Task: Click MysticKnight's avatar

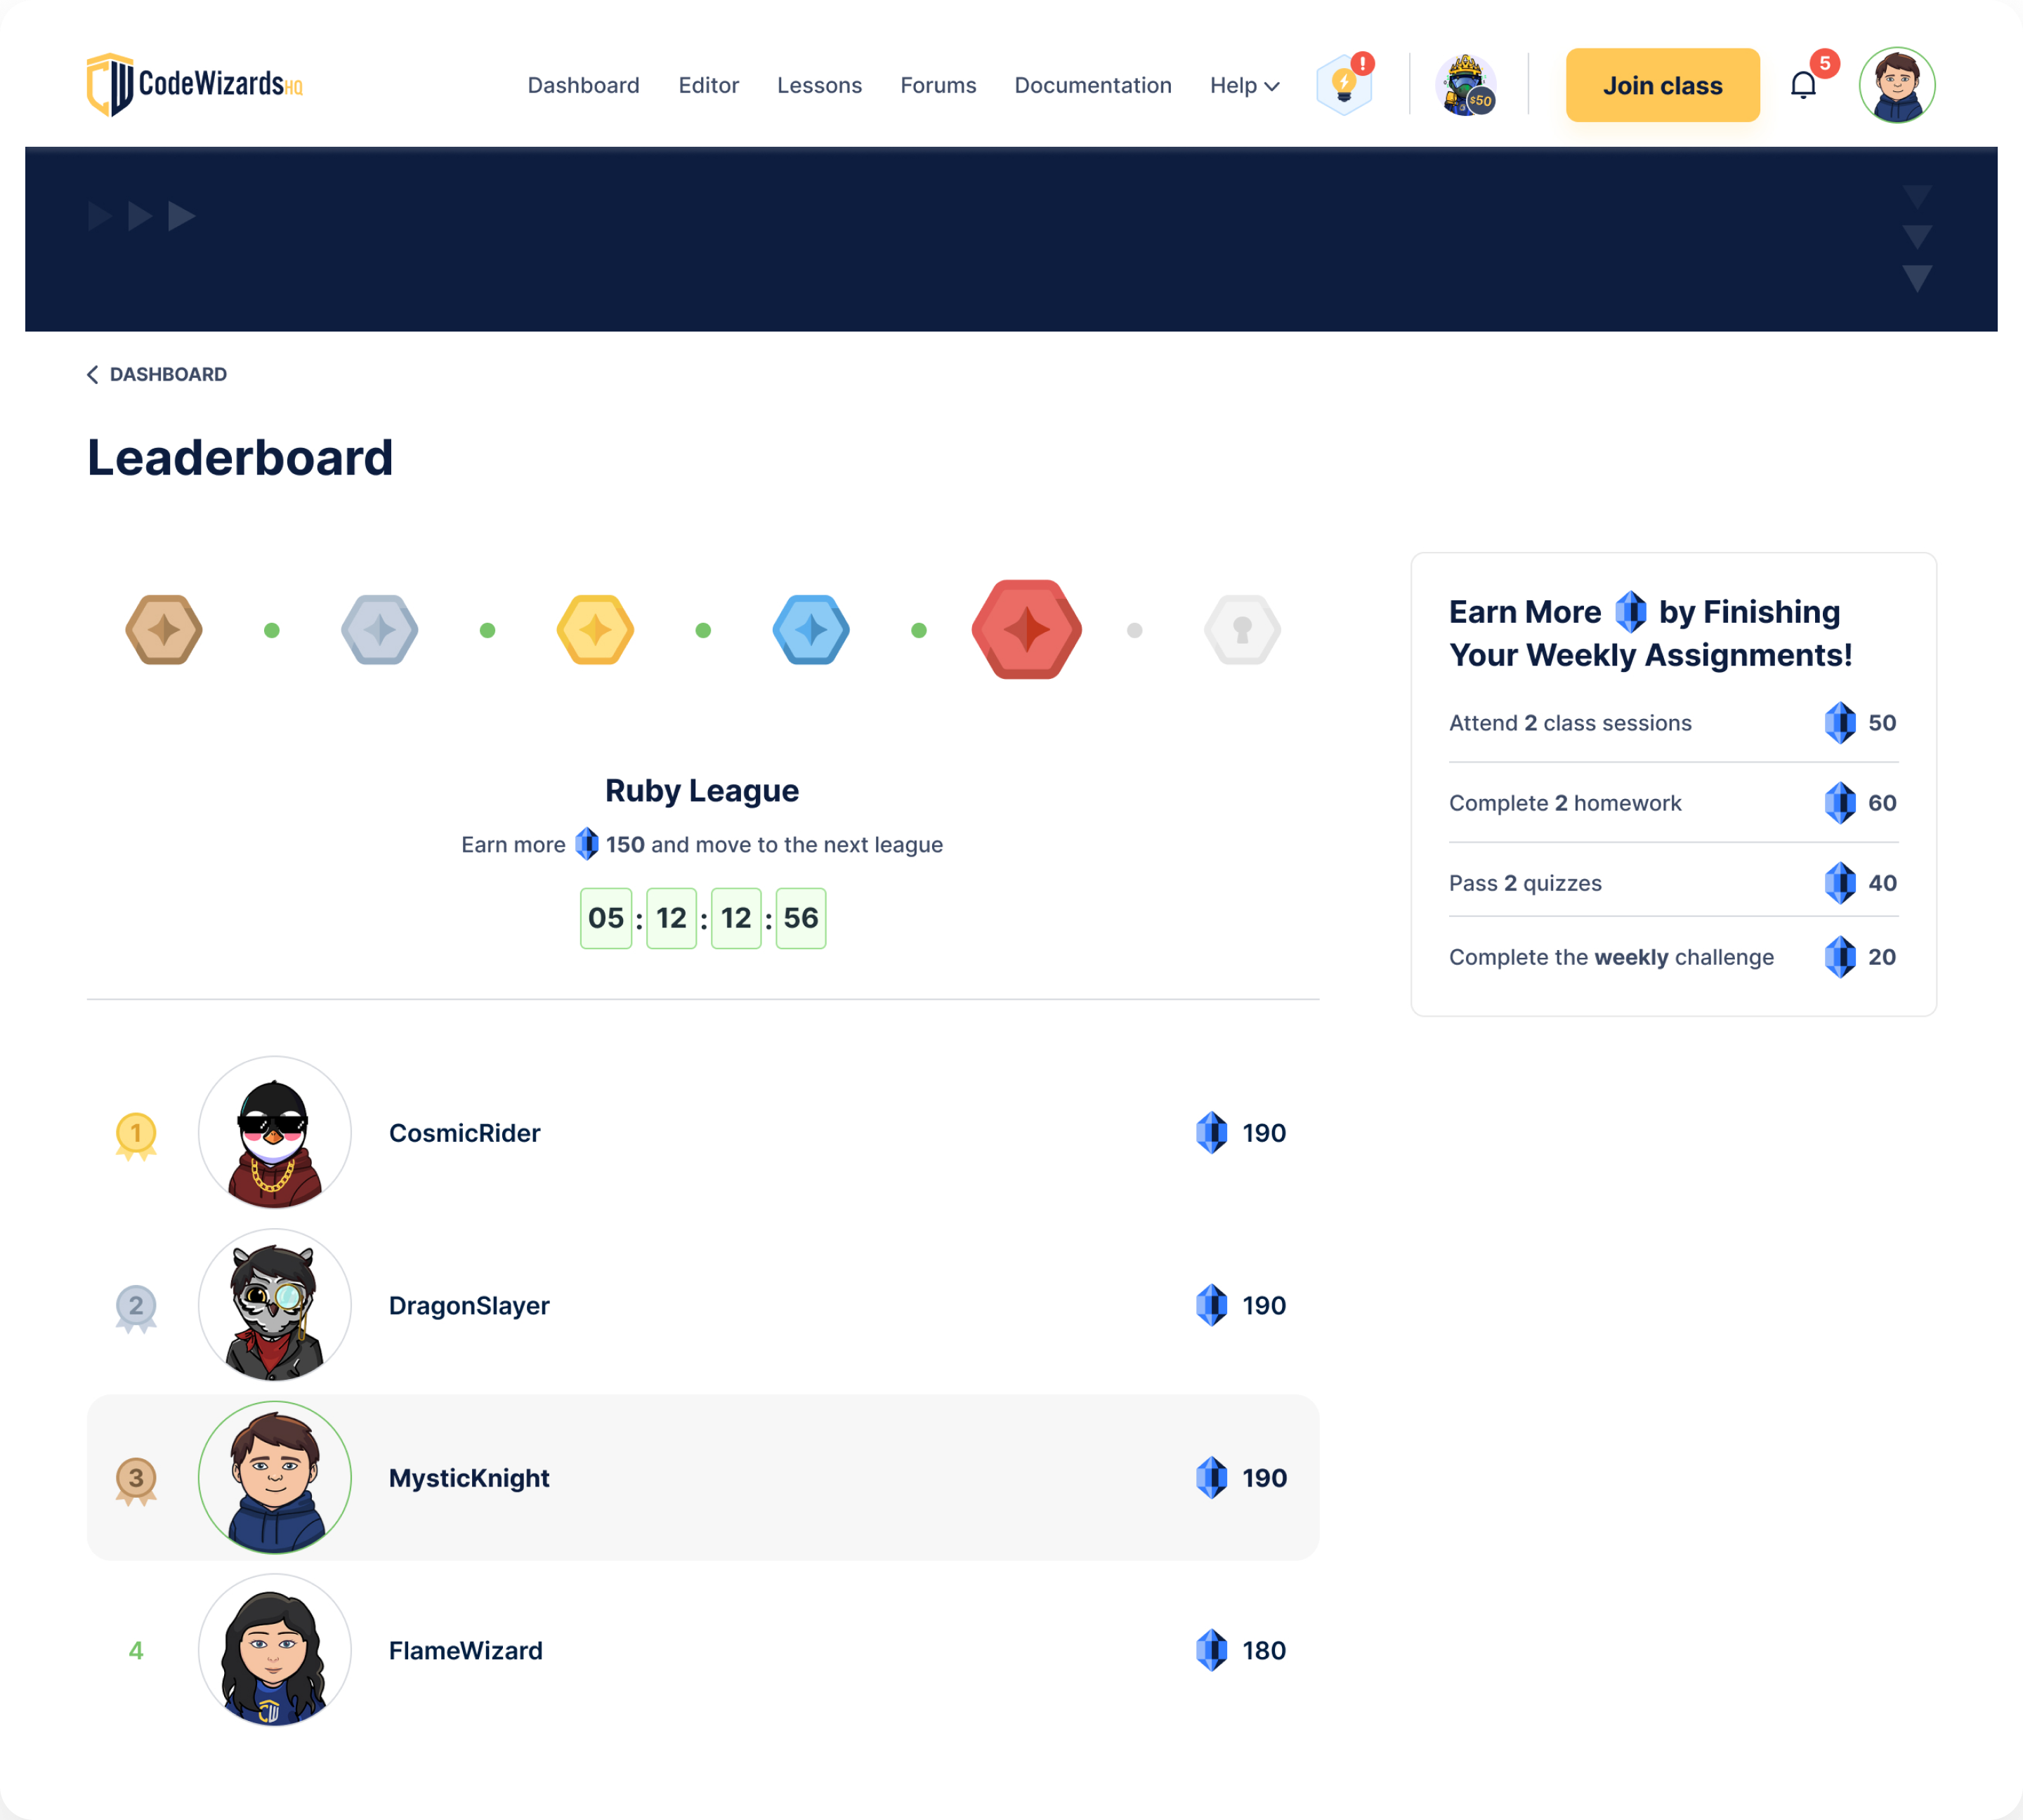Action: [x=274, y=1478]
